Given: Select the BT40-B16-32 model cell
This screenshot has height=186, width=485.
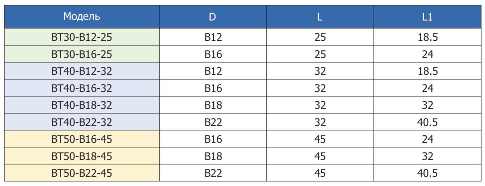Looking at the screenshot, I should [x=82, y=88].
